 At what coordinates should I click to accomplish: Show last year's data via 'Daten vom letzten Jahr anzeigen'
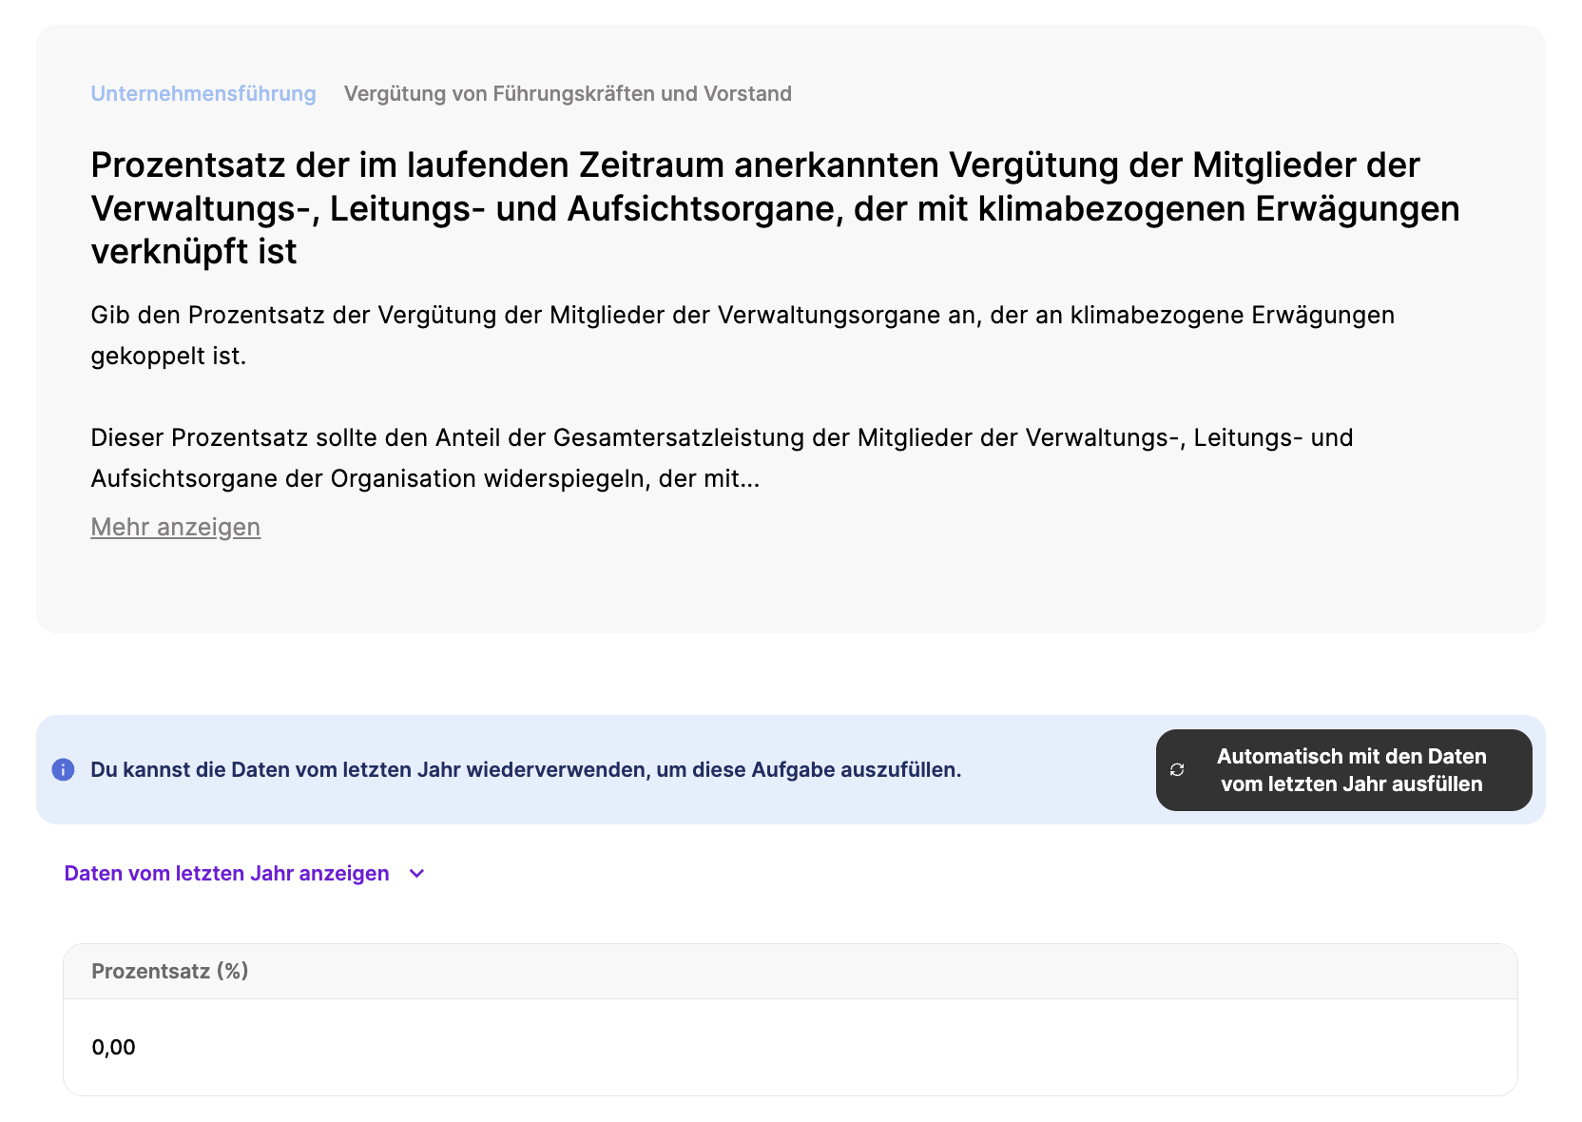(226, 873)
